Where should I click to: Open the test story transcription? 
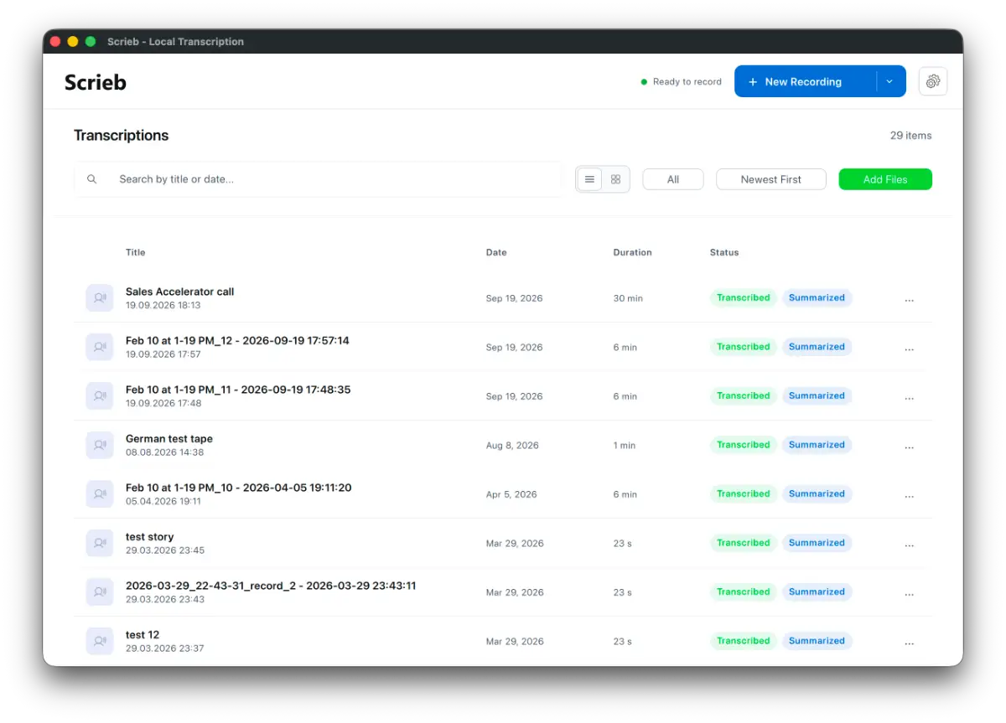click(x=150, y=536)
